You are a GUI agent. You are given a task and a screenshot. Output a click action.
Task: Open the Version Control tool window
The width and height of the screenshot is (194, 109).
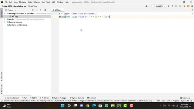click(x=12, y=98)
